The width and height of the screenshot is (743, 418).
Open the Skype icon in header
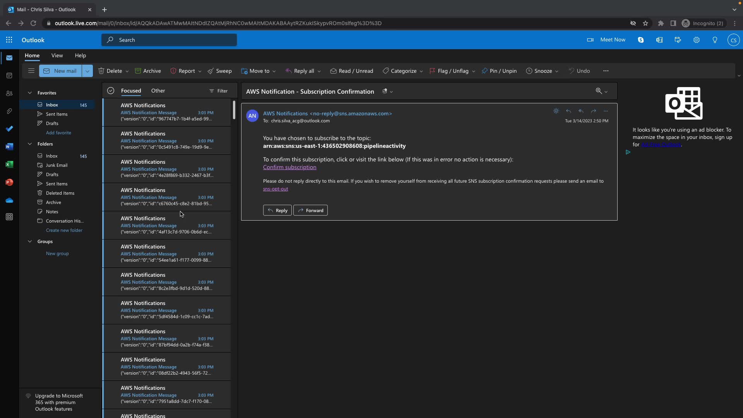(641, 40)
